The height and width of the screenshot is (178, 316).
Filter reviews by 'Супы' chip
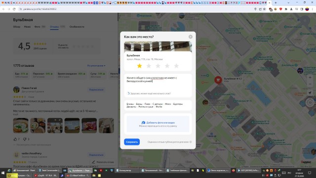98,75
